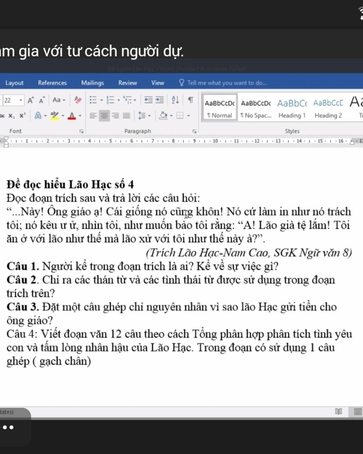Decrease font size with Shrink Font
This screenshot has height=454, width=363.
click(42, 100)
